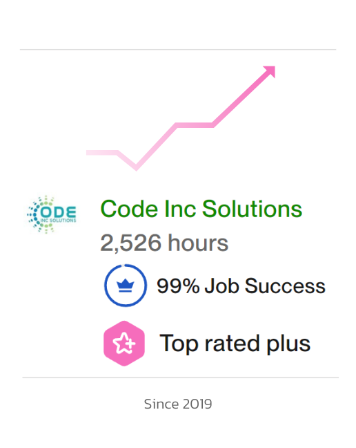Click the faint starting segment of trend line
Viewport: 356px width, 448px height.
coord(102,153)
